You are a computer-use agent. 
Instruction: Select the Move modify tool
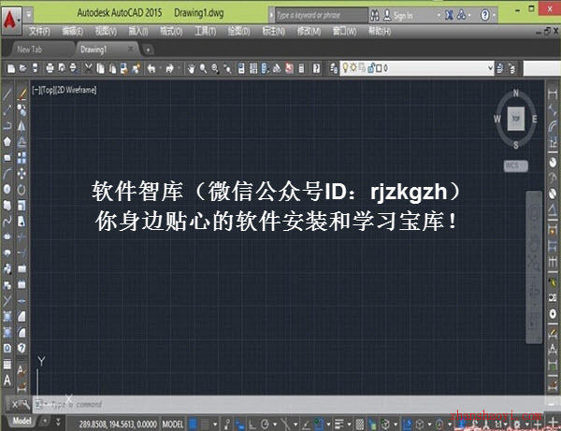point(22,174)
